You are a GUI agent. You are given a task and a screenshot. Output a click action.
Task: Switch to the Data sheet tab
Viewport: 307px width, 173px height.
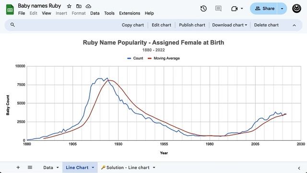pos(48,168)
